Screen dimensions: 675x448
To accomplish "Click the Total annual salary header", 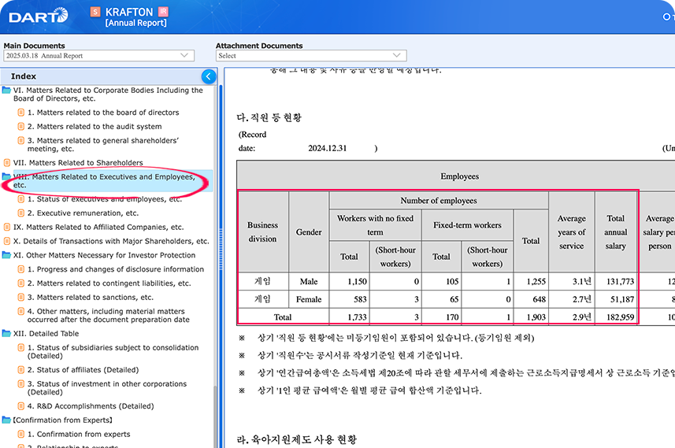I will pos(616,232).
